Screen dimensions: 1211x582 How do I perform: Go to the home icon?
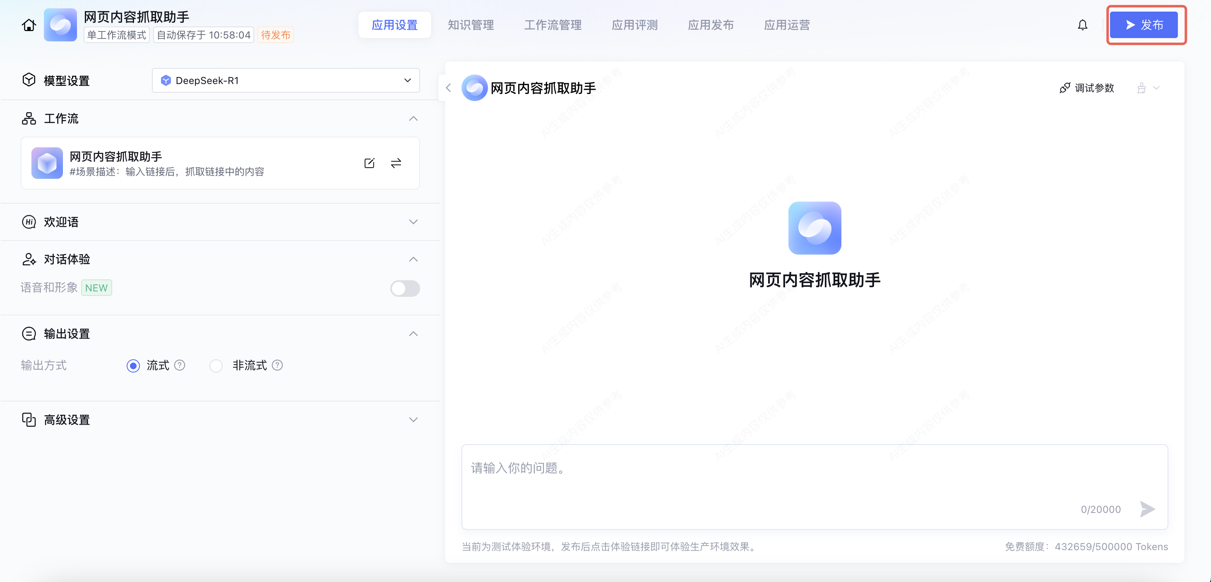click(29, 25)
